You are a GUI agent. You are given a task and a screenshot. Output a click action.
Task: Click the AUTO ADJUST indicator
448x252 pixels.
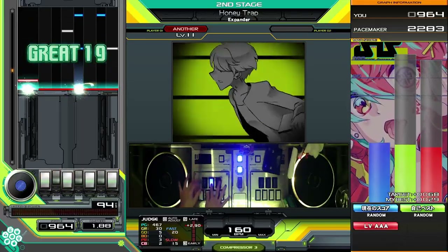pyautogui.click(x=172, y=219)
